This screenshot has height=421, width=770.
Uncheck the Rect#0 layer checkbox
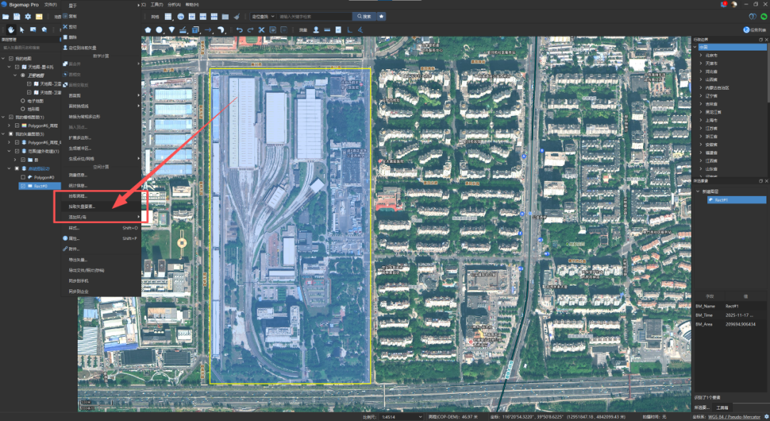pos(23,186)
